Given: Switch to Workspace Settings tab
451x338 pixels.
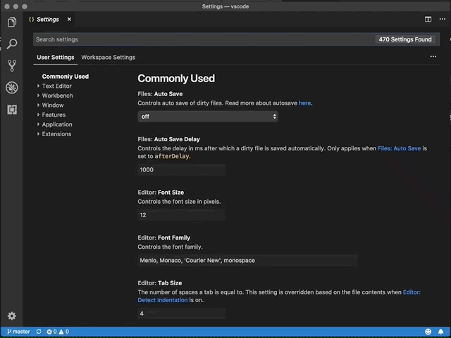Looking at the screenshot, I should coord(108,57).
